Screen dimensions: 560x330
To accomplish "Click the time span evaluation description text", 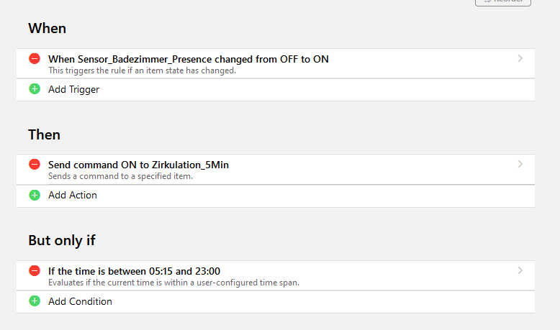I will pyautogui.click(x=173, y=283).
